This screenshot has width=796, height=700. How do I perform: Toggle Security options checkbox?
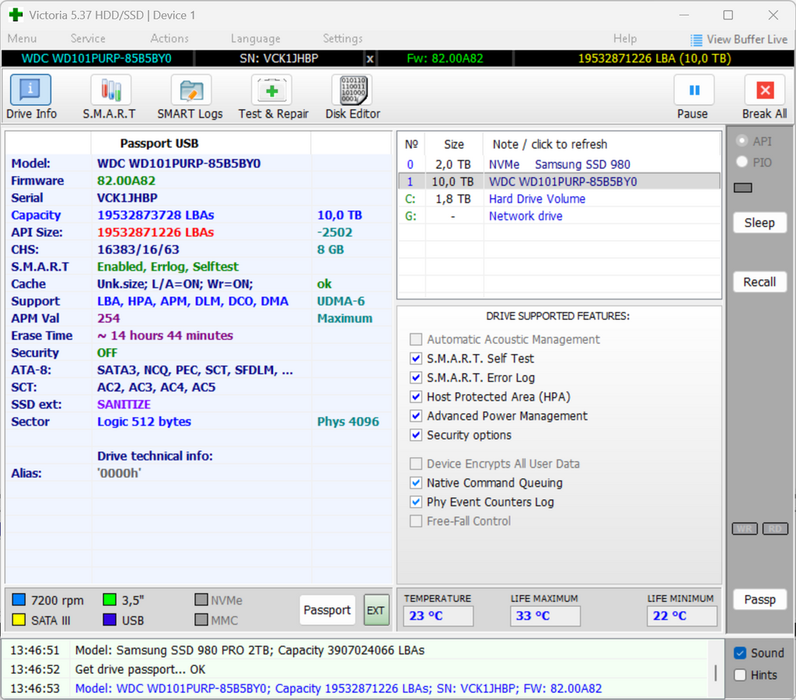[x=416, y=436]
